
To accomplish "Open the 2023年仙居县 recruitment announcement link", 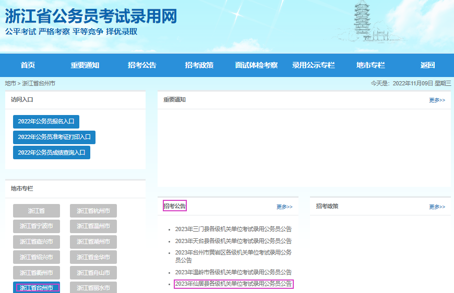I will click(x=233, y=284).
